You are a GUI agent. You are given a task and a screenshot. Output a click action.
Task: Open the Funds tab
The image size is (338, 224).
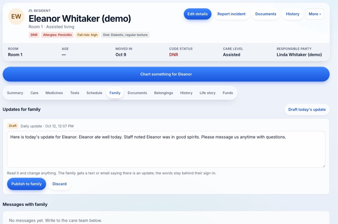227,93
